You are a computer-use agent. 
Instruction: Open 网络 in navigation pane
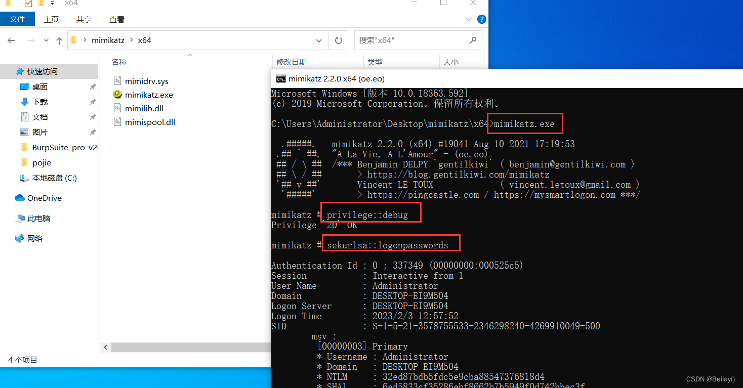[35, 238]
